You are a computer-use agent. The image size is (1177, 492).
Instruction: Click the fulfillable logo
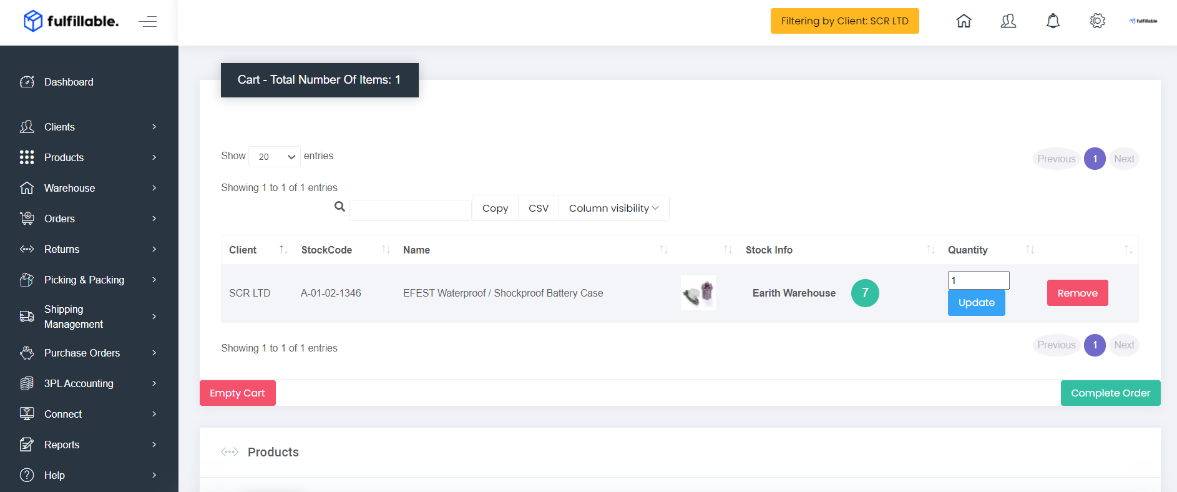pos(71,21)
